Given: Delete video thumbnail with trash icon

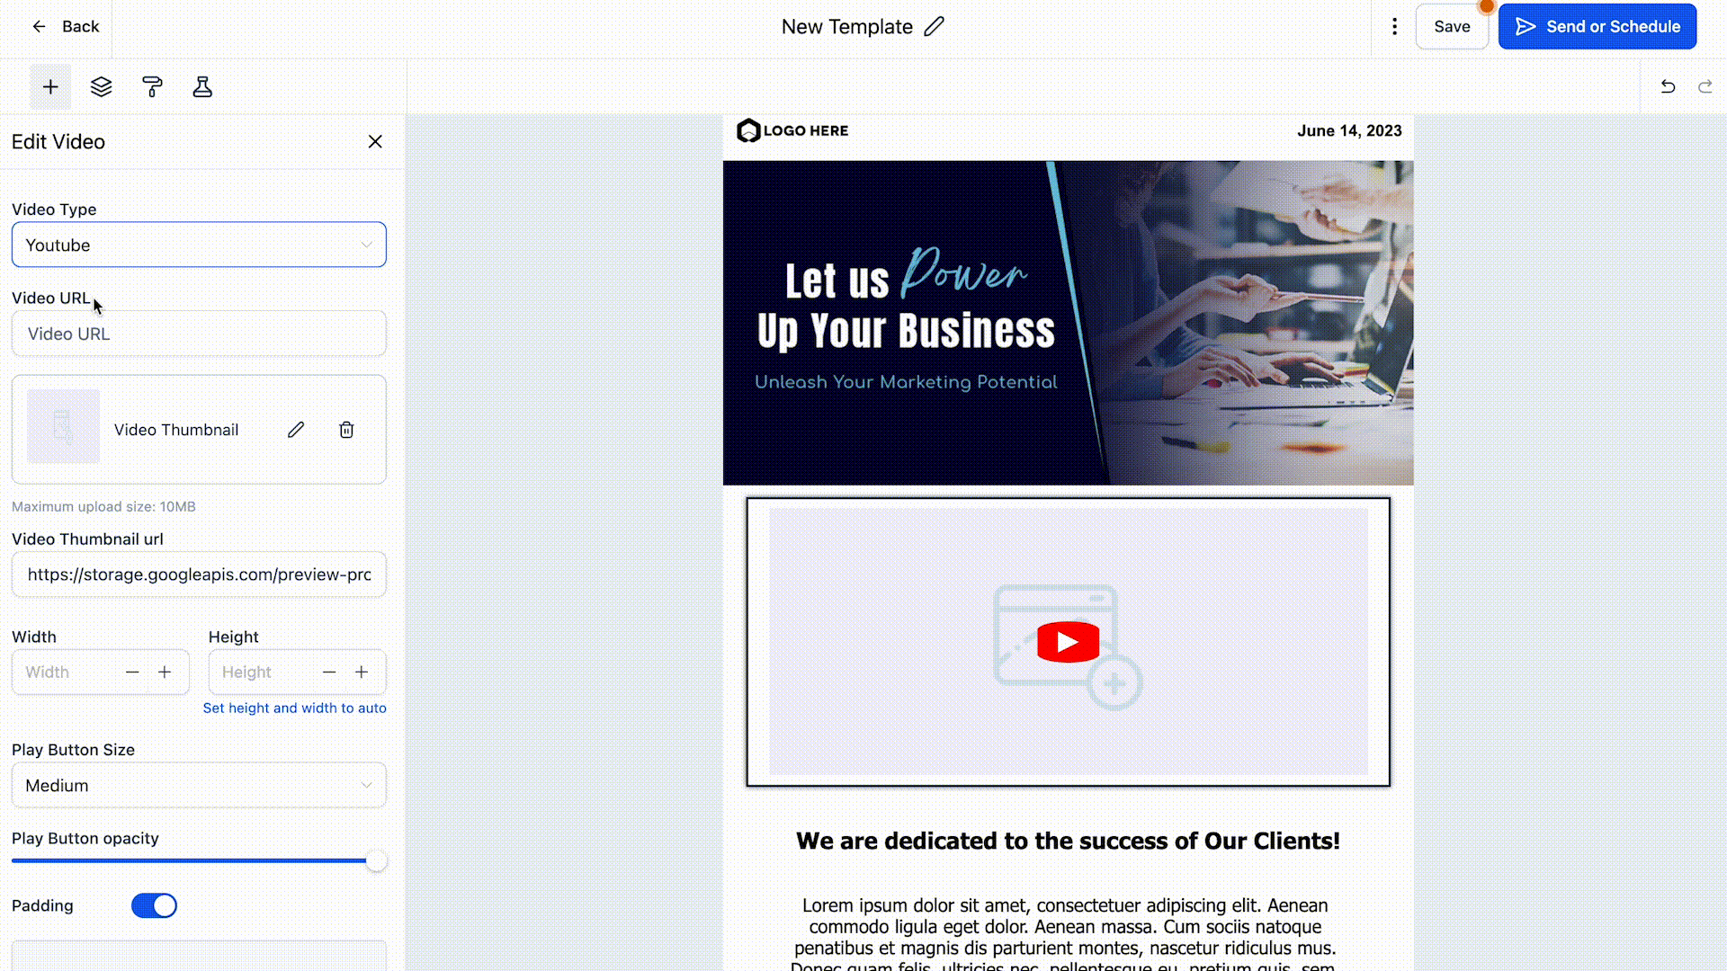Looking at the screenshot, I should (346, 430).
